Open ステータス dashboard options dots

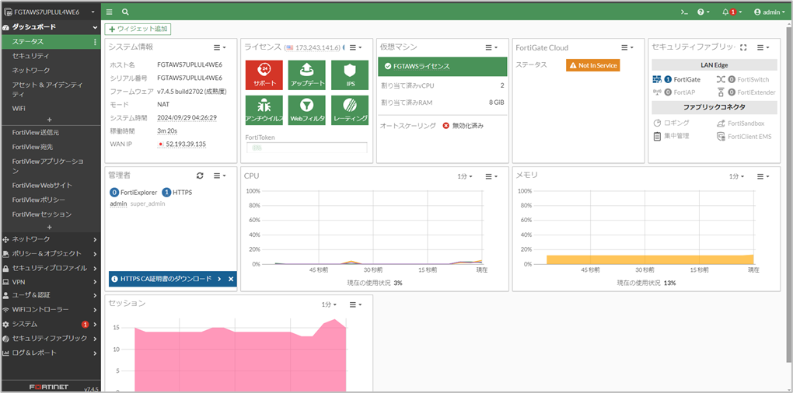pyautogui.click(x=95, y=42)
